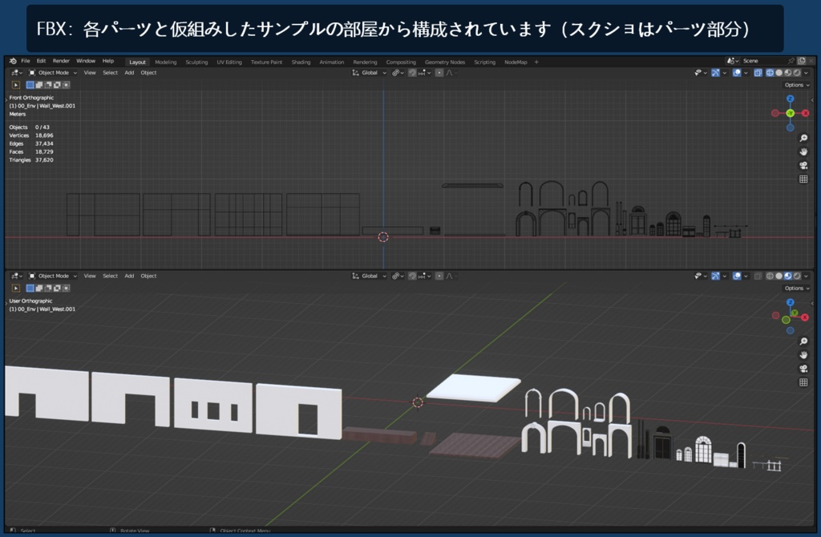Image resolution: width=821 pixels, height=537 pixels.
Task: Click the zoom magnifier gizmo in lower viewport
Action: click(x=803, y=341)
